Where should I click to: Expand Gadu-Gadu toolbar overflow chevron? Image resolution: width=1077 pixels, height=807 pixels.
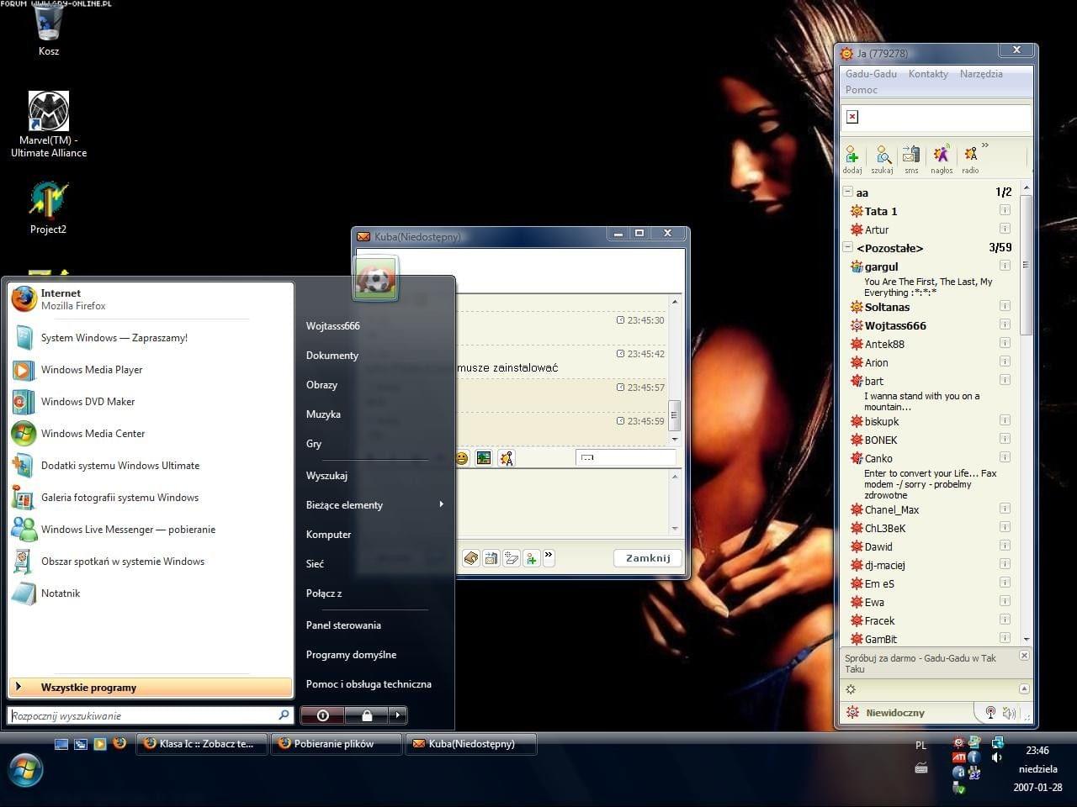click(985, 145)
